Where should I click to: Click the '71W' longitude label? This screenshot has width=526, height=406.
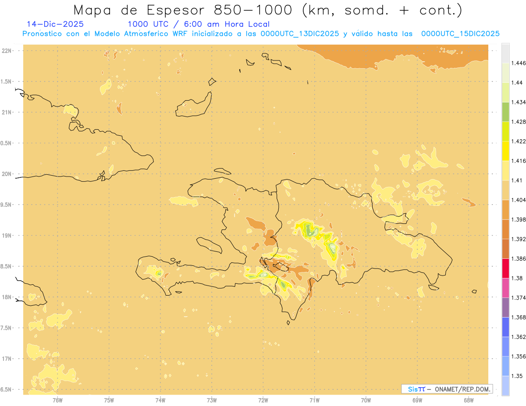(x=314, y=400)
